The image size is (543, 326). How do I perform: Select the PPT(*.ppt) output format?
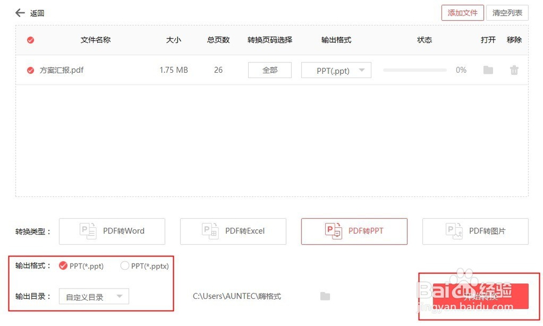point(62,266)
